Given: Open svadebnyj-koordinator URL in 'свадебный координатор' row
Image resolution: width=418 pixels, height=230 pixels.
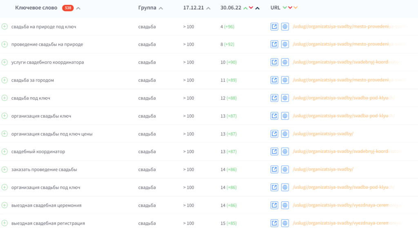Looking at the screenshot, I should [347, 151].
